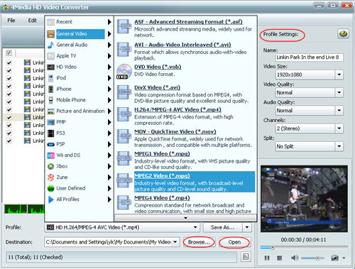Screen dimensions: 355x269
Task: Open the Audio Quality dropdown
Action: pyautogui.click(x=339, y=111)
